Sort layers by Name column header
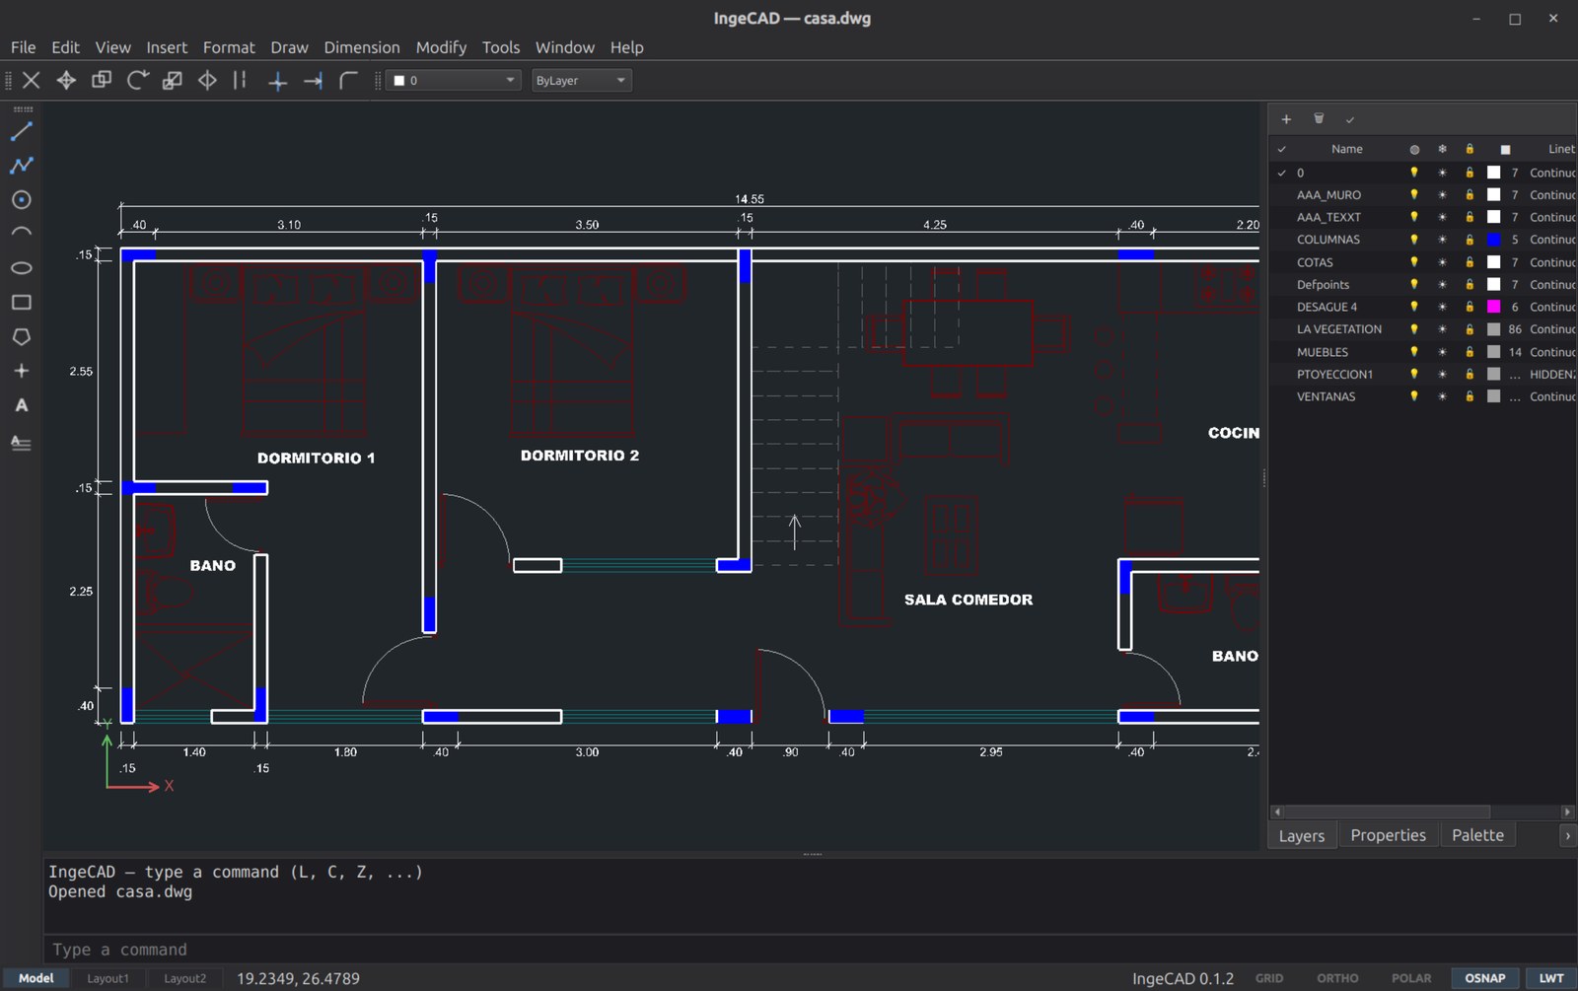The height and width of the screenshot is (991, 1578). [x=1346, y=149]
